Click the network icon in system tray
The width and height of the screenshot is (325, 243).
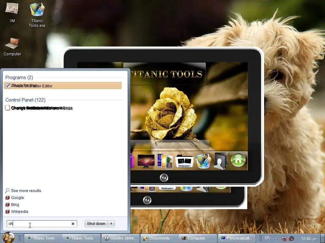pos(283,239)
